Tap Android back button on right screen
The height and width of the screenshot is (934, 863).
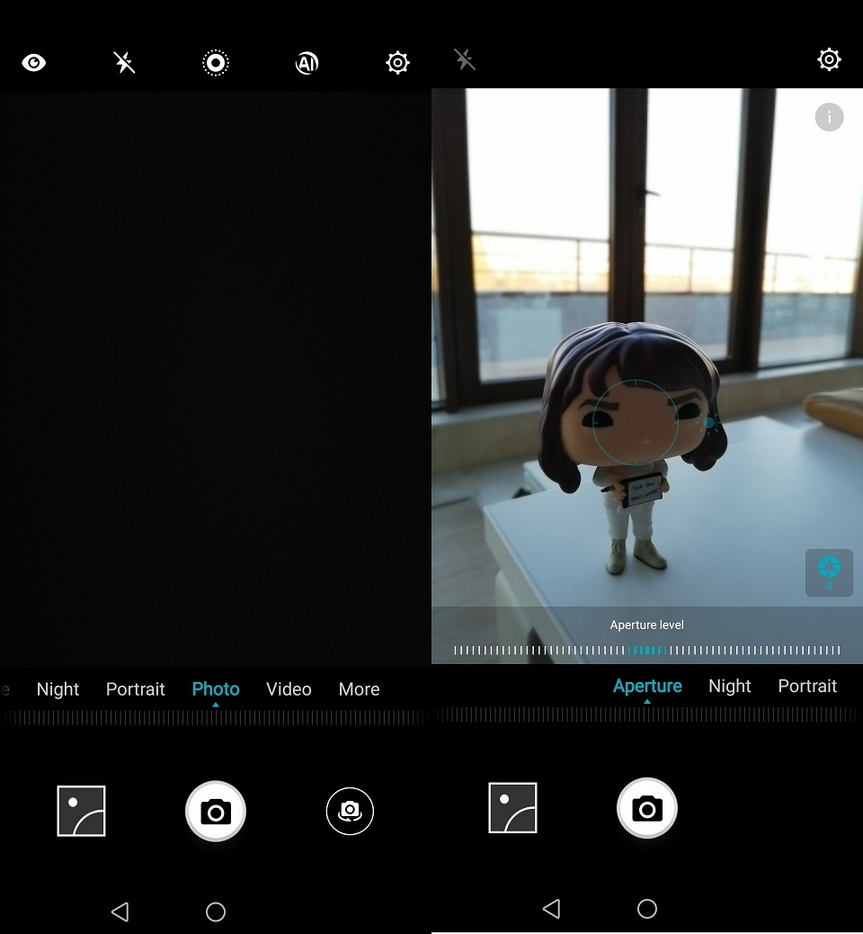click(552, 909)
